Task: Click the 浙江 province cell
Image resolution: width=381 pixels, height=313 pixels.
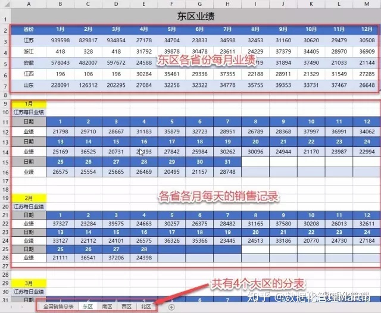Action: [x=29, y=52]
